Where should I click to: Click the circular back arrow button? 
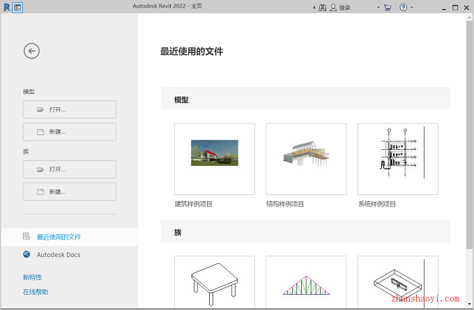tap(32, 51)
